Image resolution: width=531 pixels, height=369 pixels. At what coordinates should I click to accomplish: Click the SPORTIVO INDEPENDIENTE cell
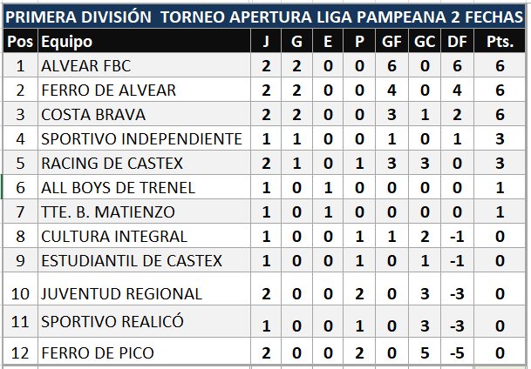coord(141,138)
